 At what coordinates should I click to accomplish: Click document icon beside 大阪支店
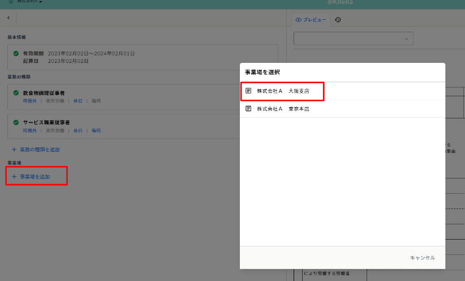tap(248, 91)
